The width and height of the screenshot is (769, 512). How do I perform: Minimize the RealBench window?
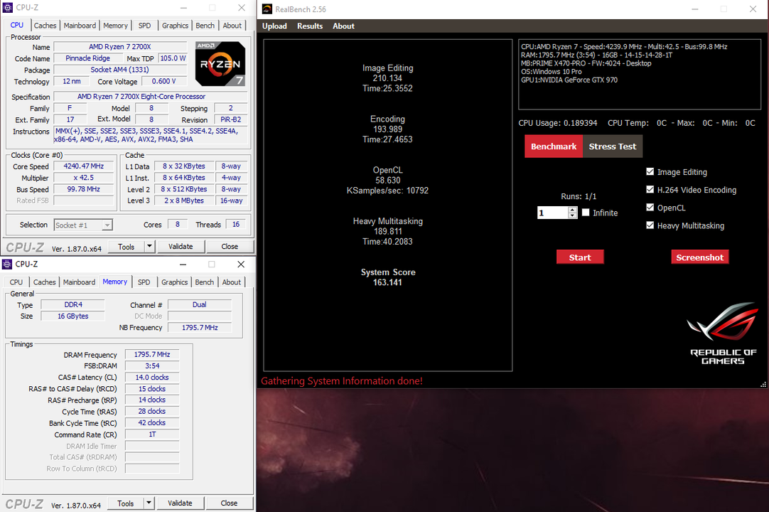[x=695, y=9]
